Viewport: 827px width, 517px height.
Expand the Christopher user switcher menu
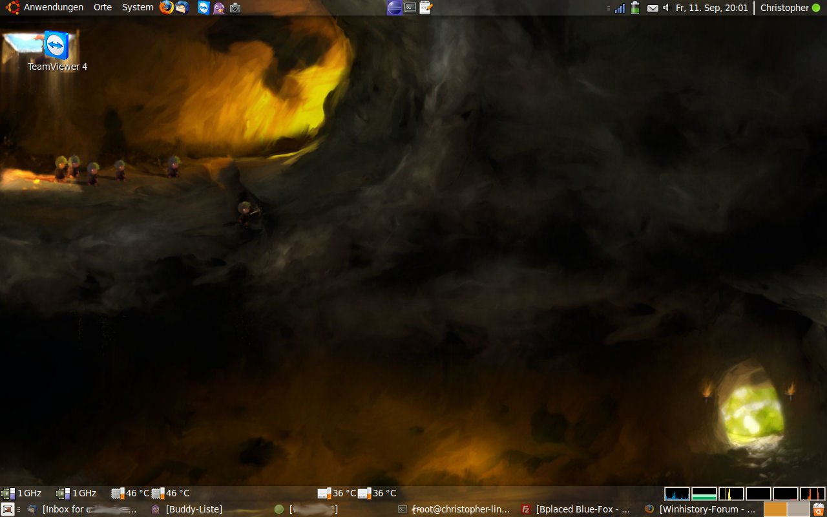click(790, 8)
